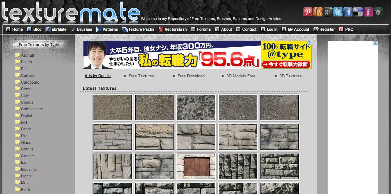Open the Granite texture category

27,149
